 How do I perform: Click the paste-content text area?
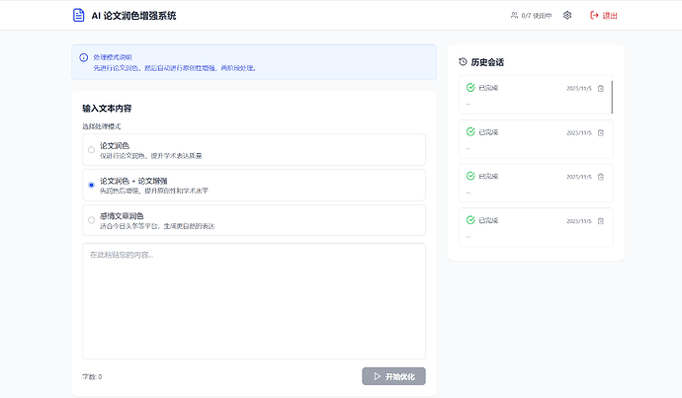(254, 301)
